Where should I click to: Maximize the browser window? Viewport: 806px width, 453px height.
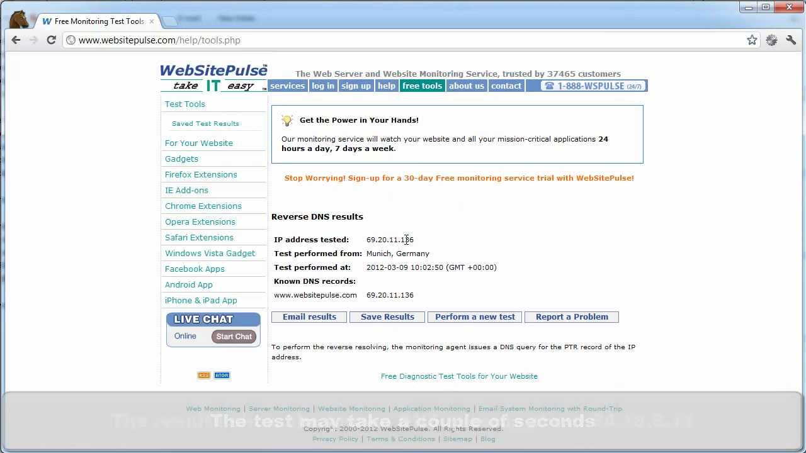coord(766,8)
